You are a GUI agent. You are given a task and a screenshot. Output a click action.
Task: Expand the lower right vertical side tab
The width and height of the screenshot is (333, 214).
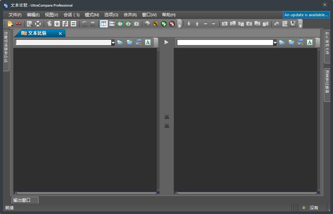coord(327,84)
